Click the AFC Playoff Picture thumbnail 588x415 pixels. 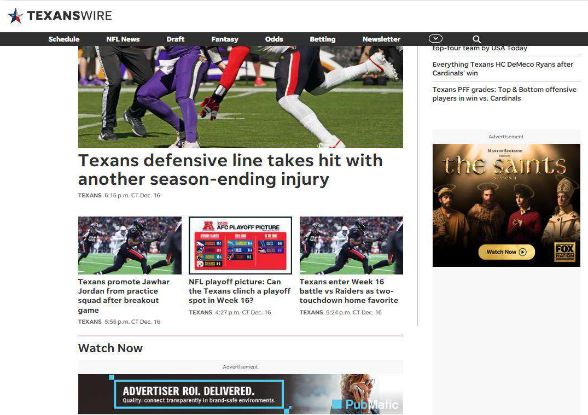tap(240, 245)
